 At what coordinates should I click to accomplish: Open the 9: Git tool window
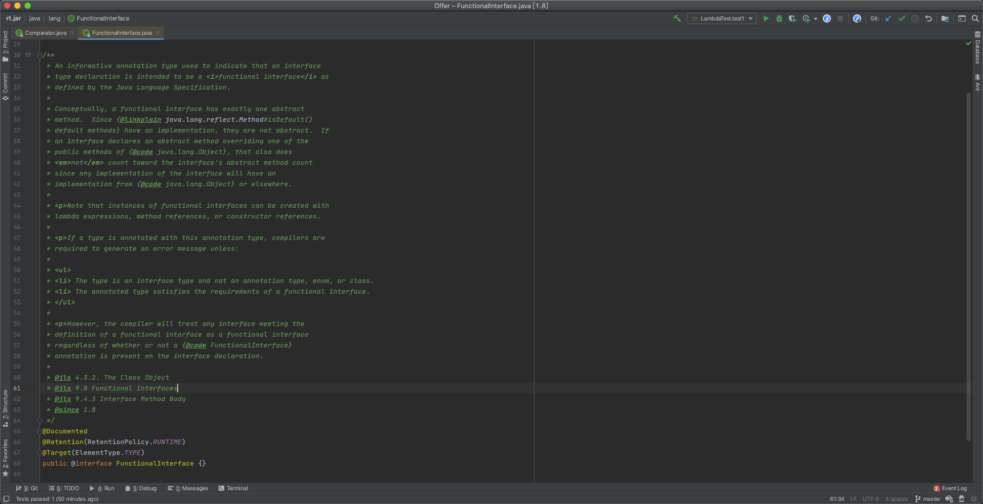point(27,488)
